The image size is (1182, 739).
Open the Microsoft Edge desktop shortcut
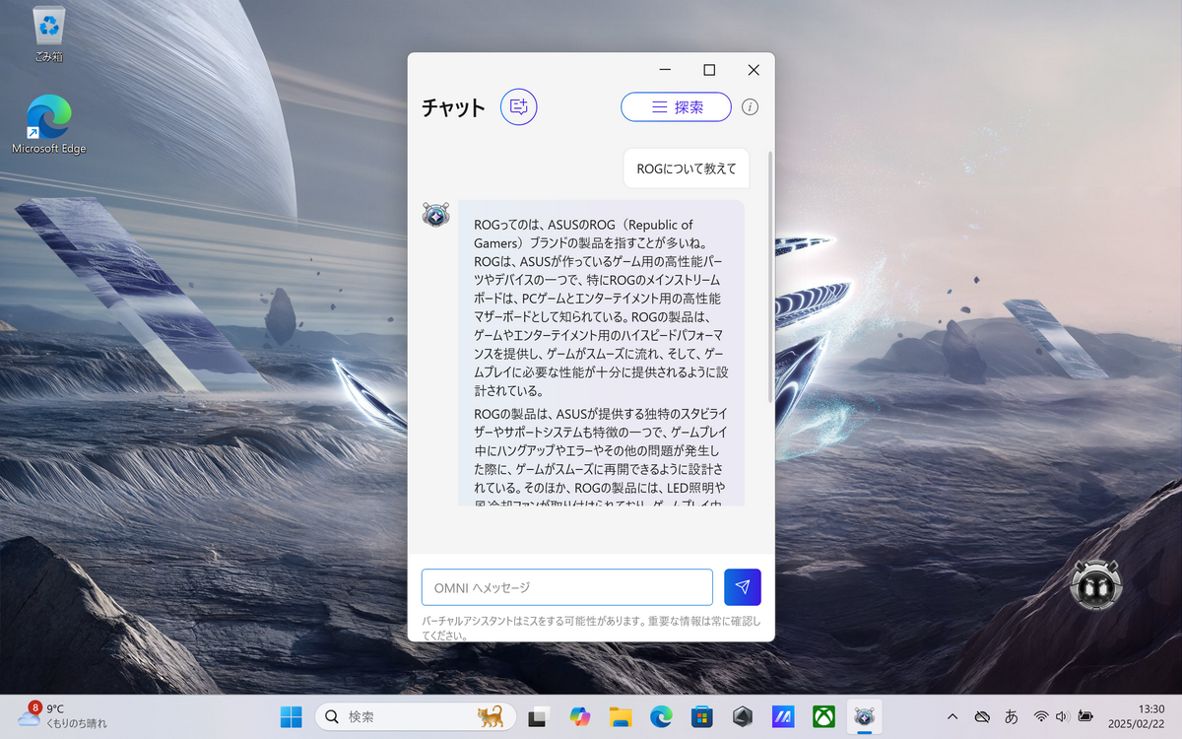pyautogui.click(x=48, y=125)
